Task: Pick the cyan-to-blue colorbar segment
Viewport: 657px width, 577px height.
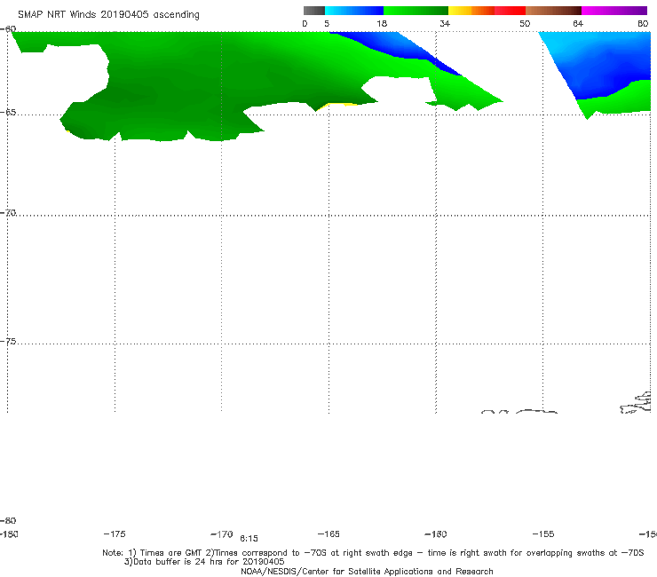Action: click(x=354, y=11)
